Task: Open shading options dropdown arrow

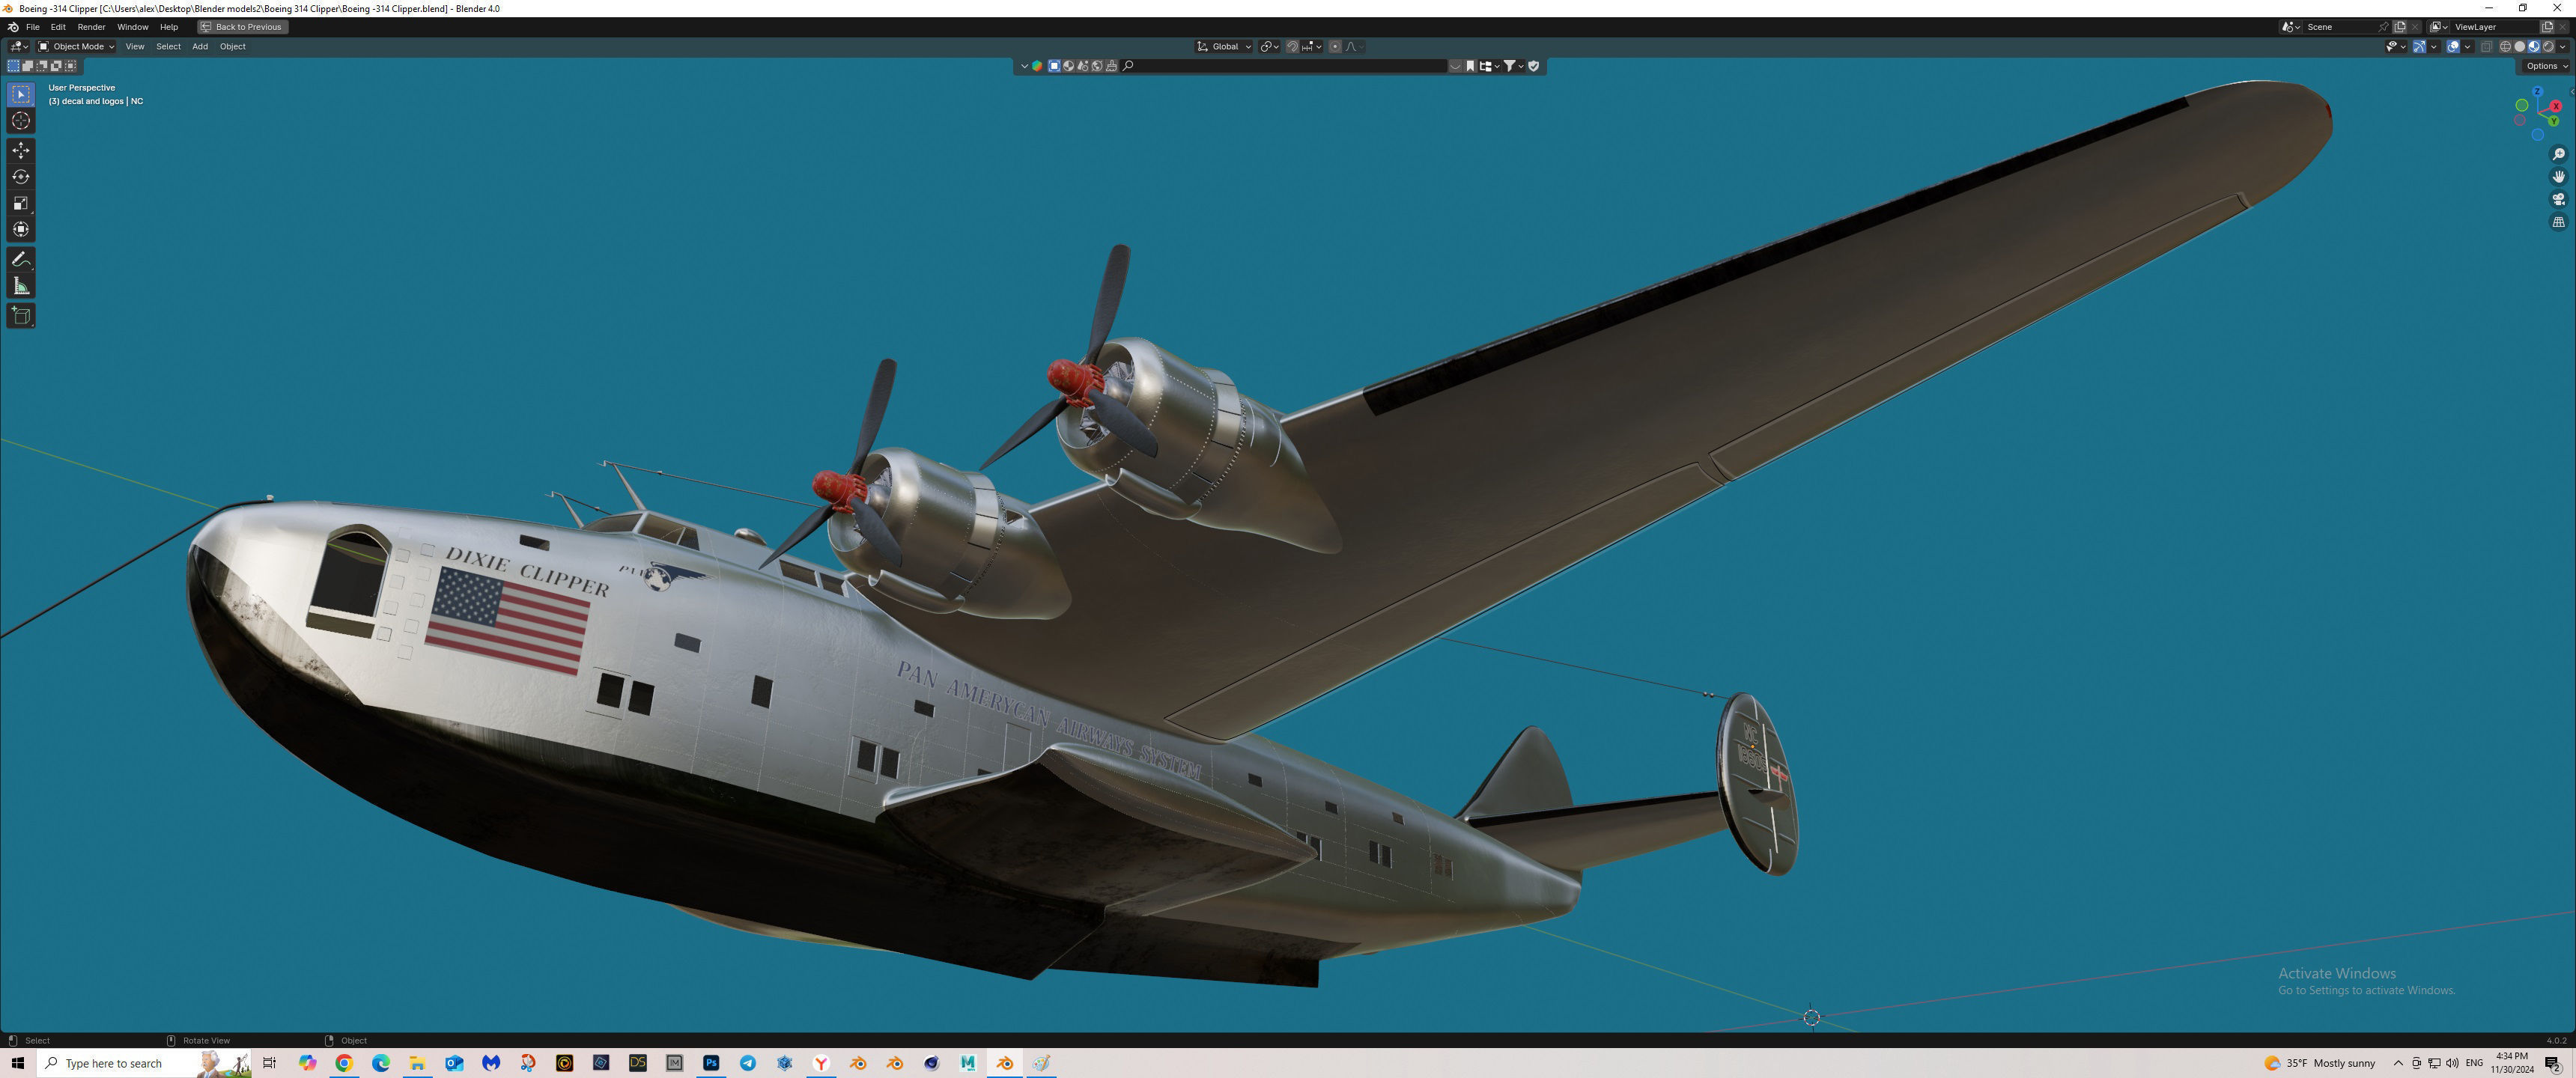Action: pos(2563,46)
